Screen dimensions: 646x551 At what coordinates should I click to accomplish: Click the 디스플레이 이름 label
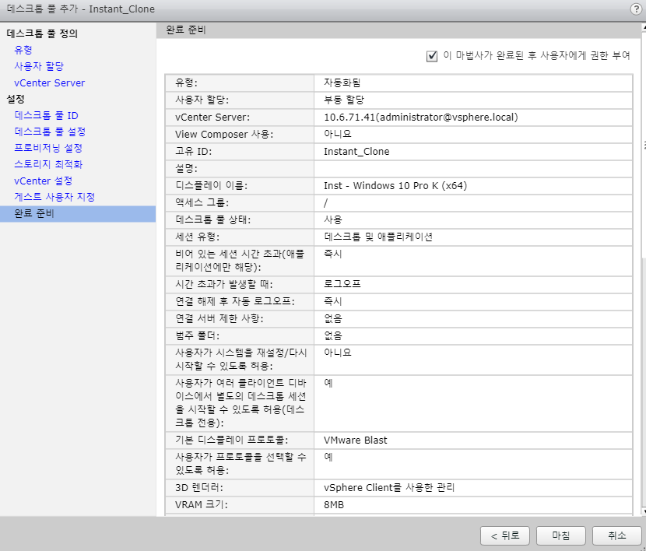pos(212,186)
